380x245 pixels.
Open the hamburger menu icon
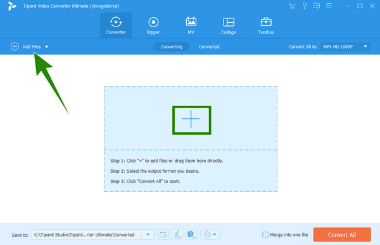pyautogui.click(x=329, y=6)
